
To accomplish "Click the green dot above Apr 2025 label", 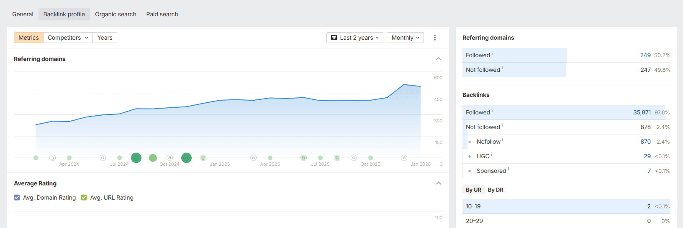I will click(270, 158).
